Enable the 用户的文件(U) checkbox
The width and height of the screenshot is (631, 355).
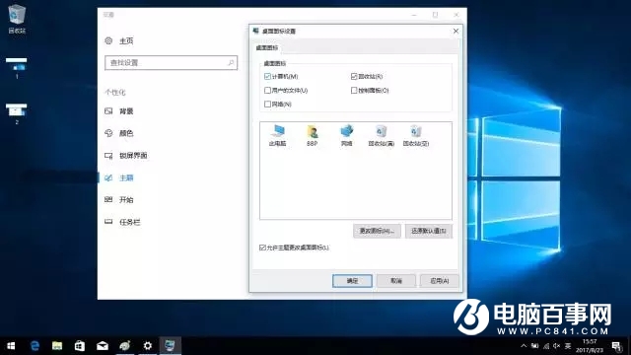pos(267,90)
